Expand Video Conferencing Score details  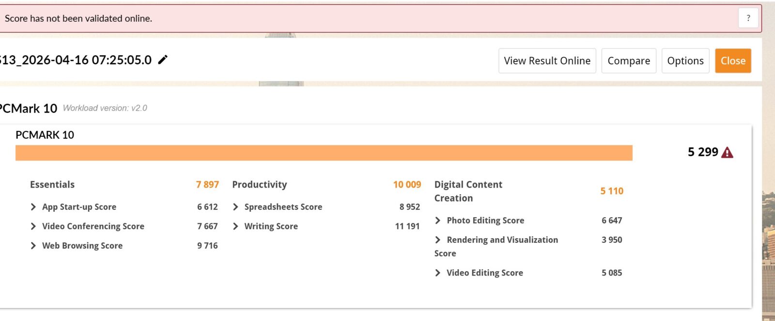coord(33,226)
